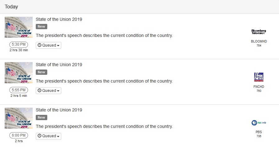The image size is (279, 149).
Task: Click the New badge on the Fox News listing
Action: [41, 72]
